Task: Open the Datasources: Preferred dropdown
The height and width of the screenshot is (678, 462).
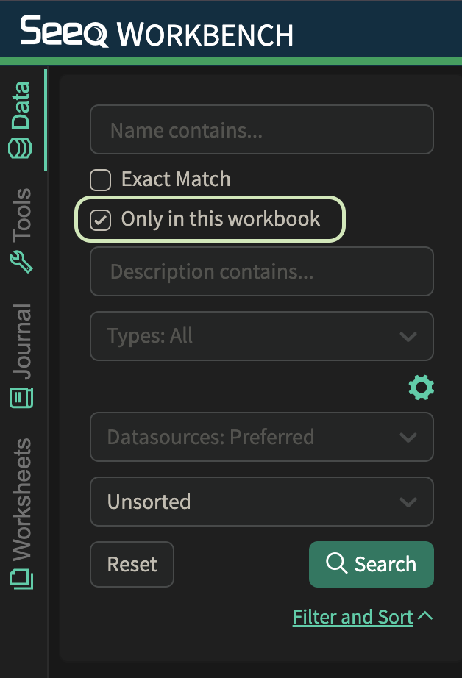Action: pyautogui.click(x=262, y=437)
